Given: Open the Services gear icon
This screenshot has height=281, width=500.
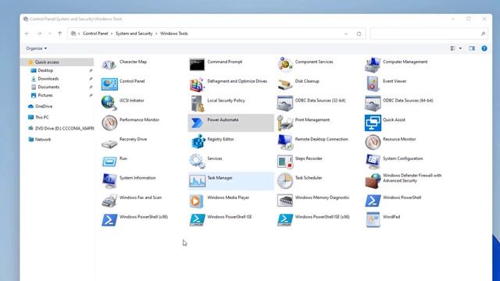Looking at the screenshot, I should pos(197,162).
